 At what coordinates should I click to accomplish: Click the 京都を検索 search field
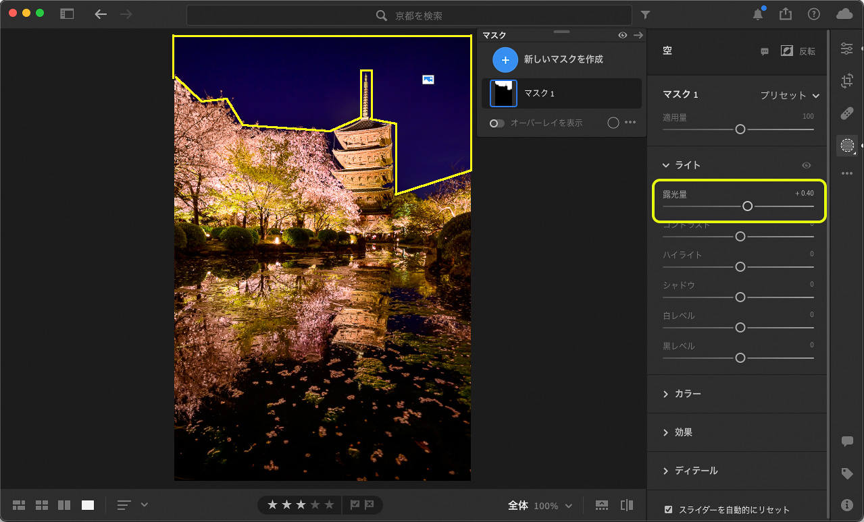(409, 15)
